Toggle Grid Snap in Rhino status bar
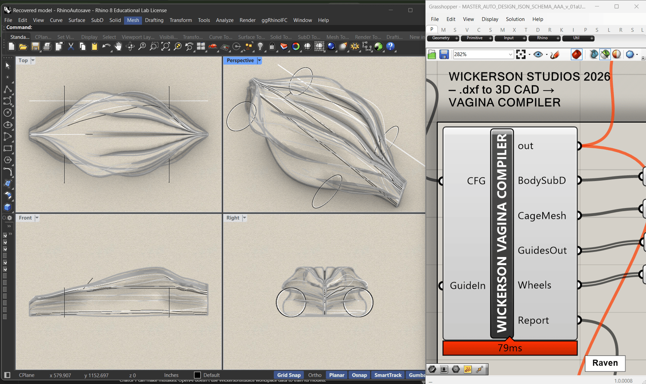This screenshot has height=384, width=646. pyautogui.click(x=289, y=375)
